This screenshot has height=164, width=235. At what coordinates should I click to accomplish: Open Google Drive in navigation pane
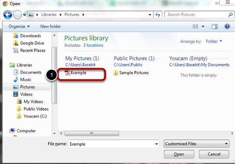32,43
